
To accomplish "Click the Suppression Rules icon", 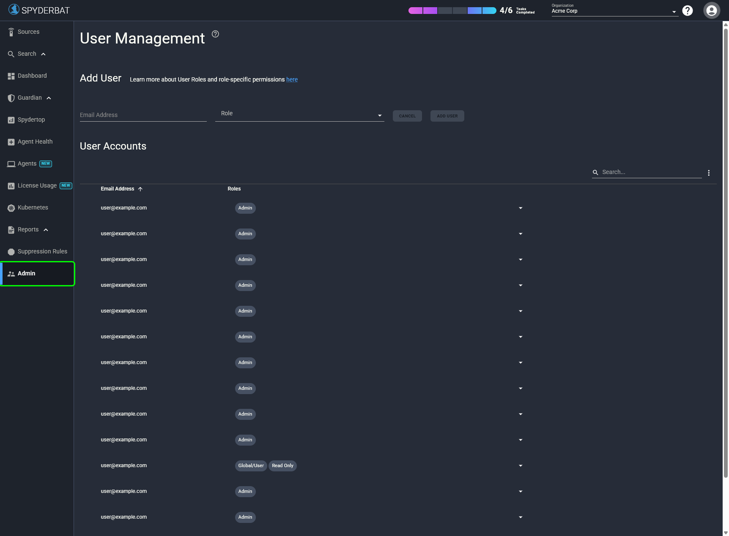I will click(11, 251).
